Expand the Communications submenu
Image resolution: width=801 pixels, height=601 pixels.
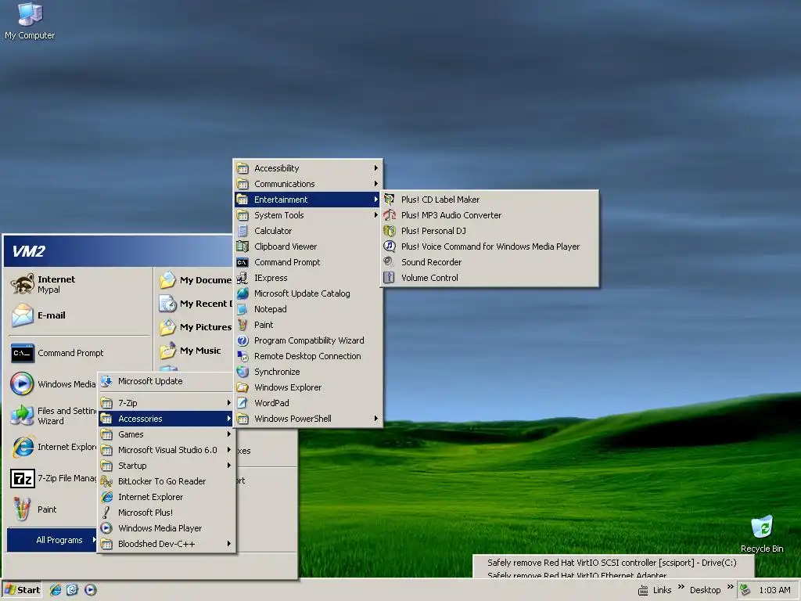[308, 184]
